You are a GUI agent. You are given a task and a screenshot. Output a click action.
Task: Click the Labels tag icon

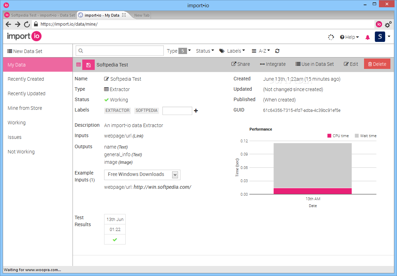222,51
